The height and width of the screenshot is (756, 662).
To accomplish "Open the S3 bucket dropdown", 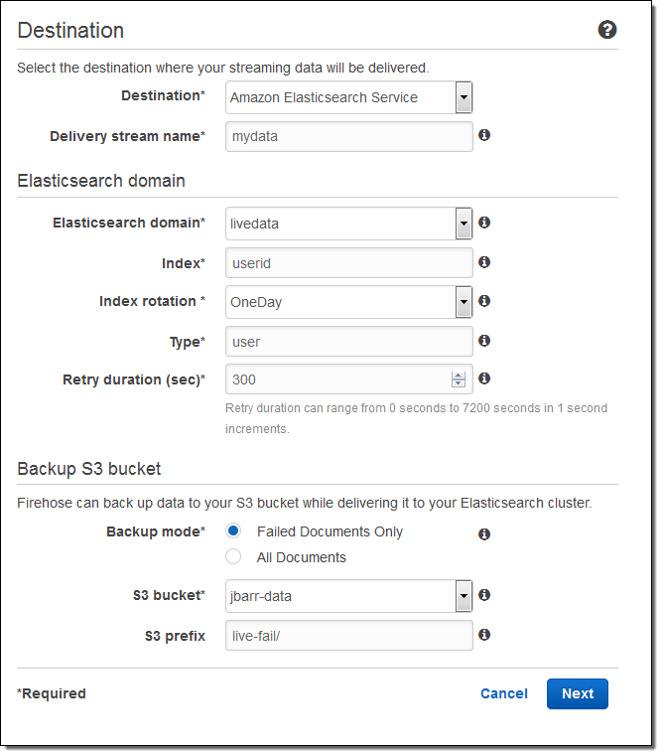I will click(463, 596).
